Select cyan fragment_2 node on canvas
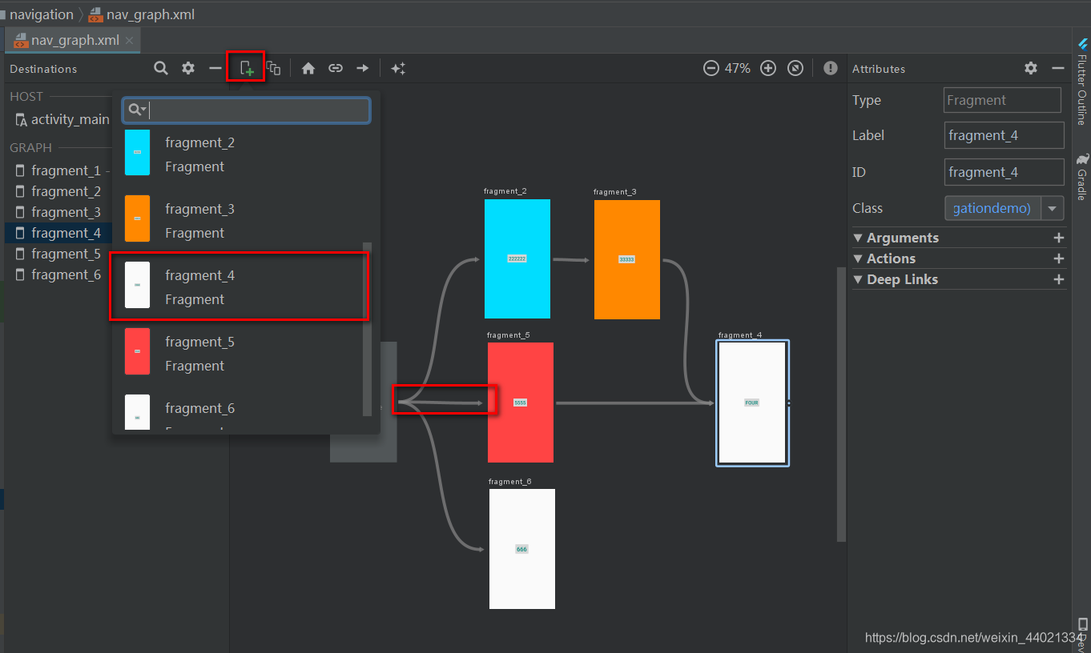This screenshot has width=1091, height=653. [x=517, y=258]
